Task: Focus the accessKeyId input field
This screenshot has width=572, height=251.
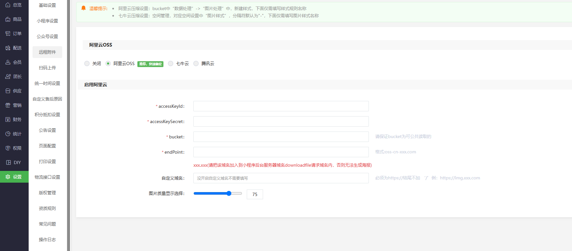Action: (281, 106)
